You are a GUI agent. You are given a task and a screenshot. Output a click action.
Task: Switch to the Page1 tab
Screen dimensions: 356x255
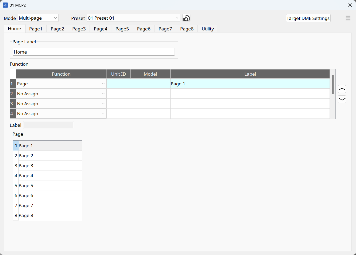36,29
